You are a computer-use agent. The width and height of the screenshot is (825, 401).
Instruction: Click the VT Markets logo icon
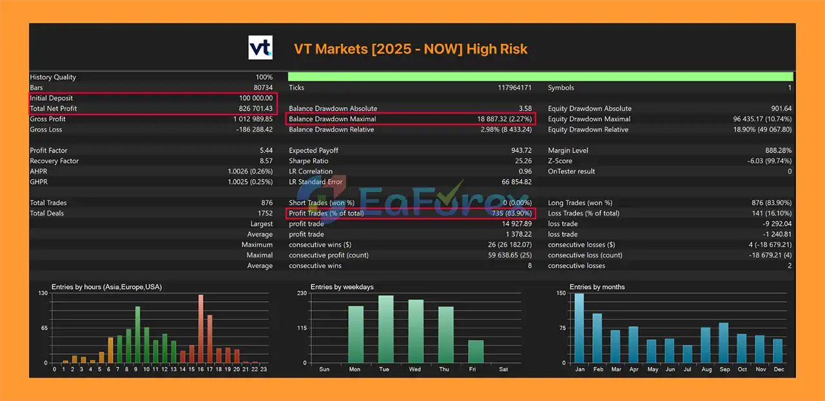pos(260,48)
